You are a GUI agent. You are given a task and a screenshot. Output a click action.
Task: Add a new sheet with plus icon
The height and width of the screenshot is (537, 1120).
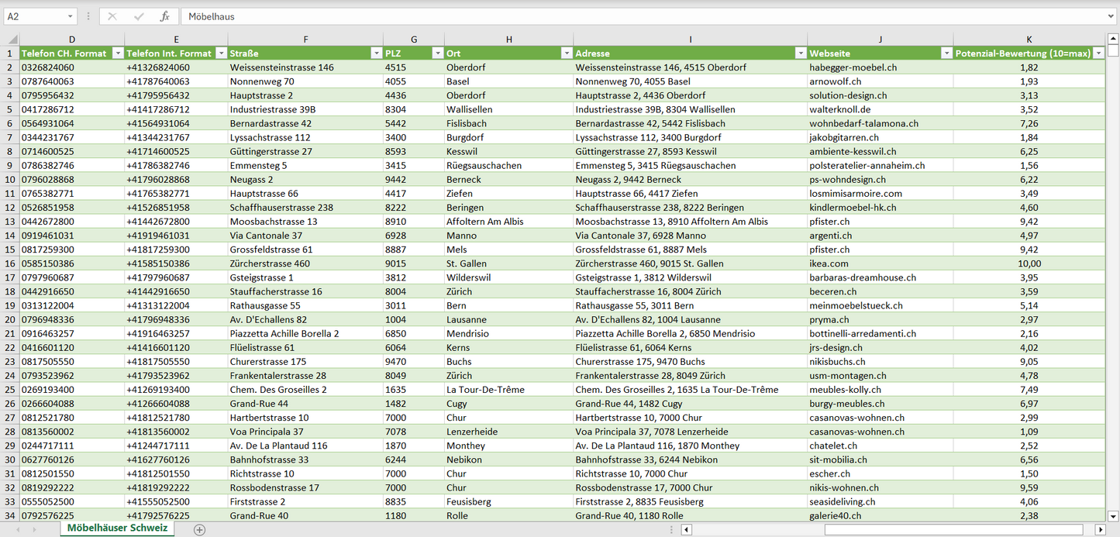[x=199, y=529]
